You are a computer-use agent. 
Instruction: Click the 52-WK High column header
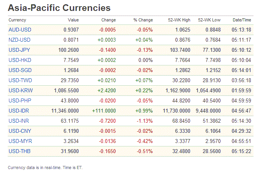pos(179,20)
